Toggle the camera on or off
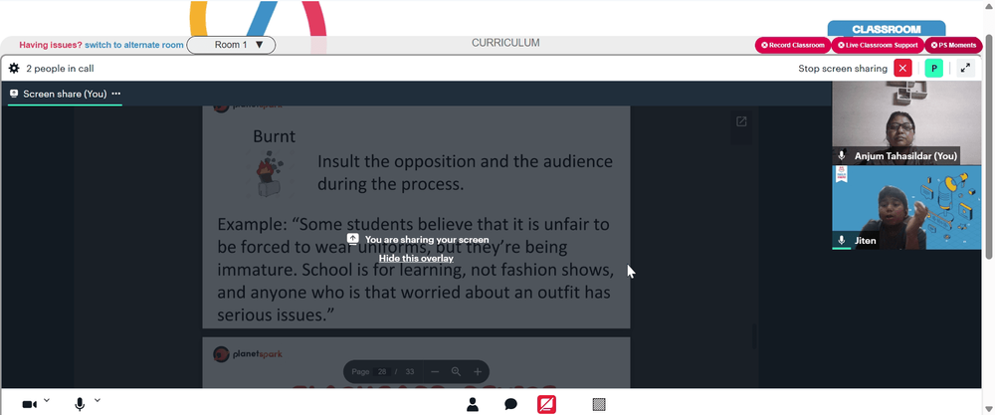Image resolution: width=995 pixels, height=415 pixels. point(29,404)
